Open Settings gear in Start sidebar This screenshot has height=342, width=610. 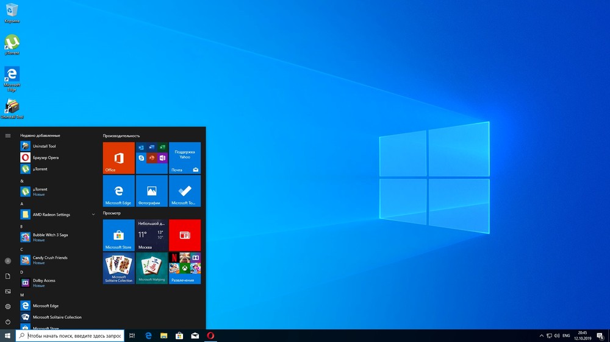click(8, 306)
